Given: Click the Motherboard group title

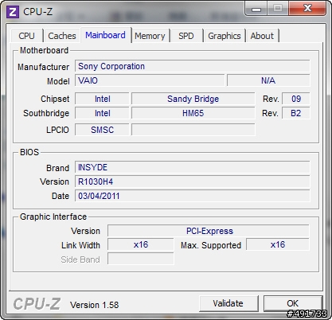Looking at the screenshot, I should 44,50.
